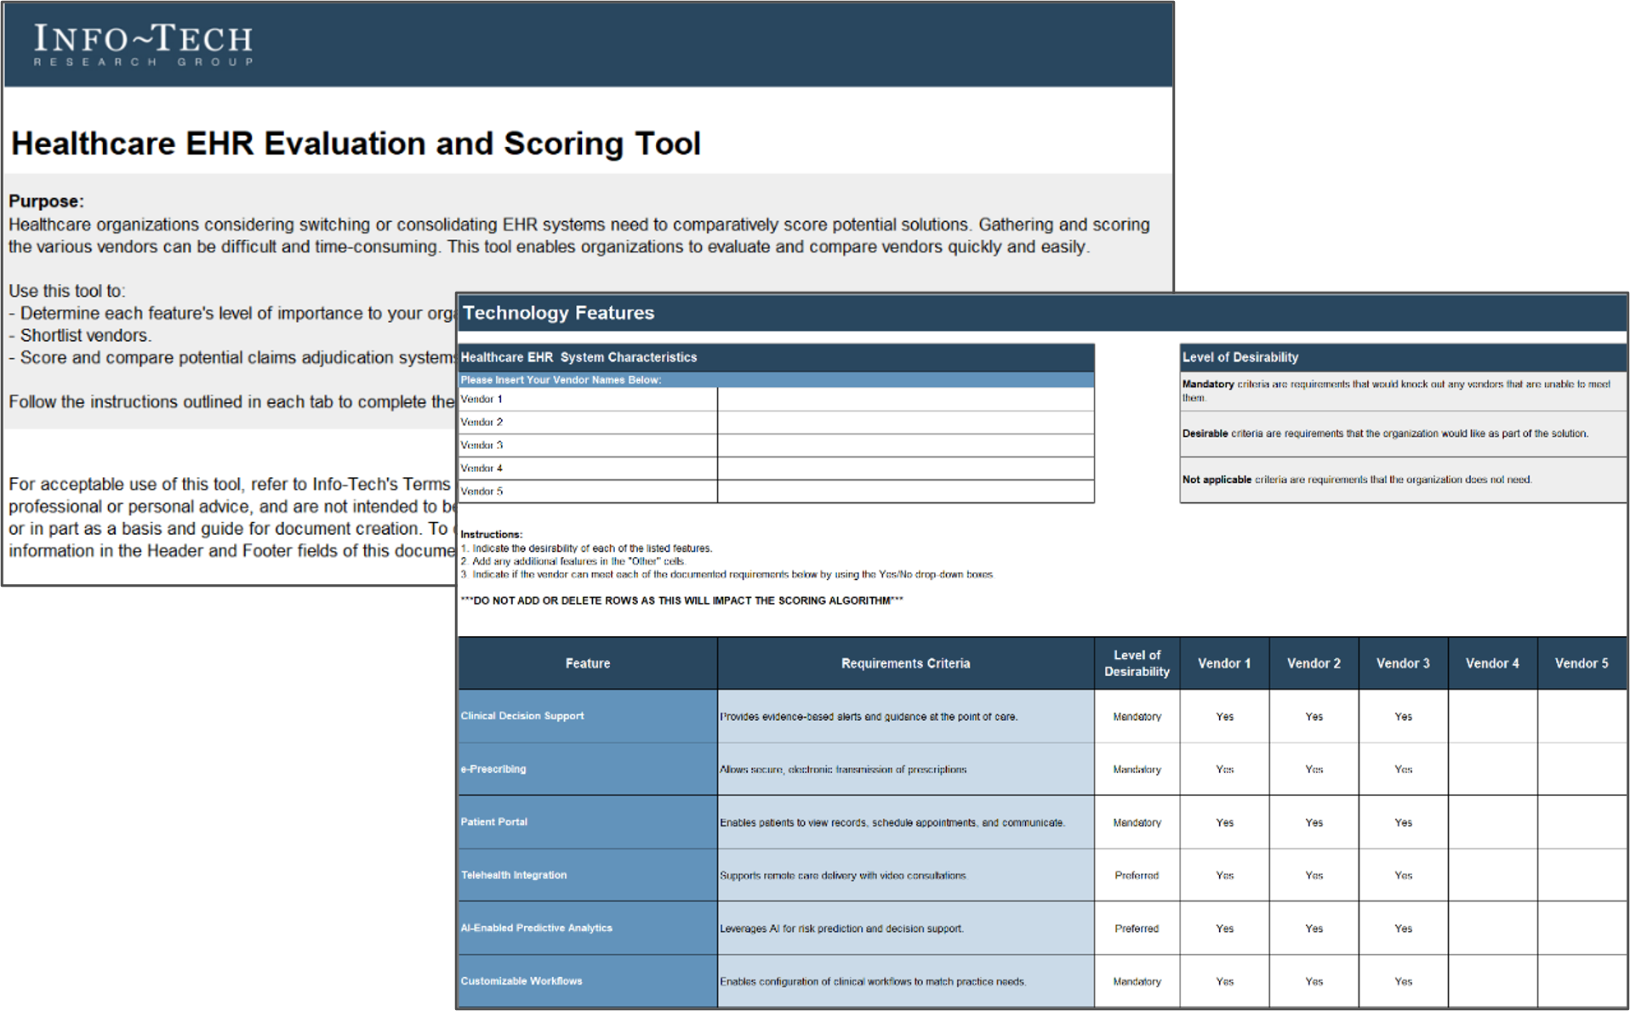The height and width of the screenshot is (1011, 1630).
Task: Click the Info-Tech Research Group logo
Action: (x=143, y=44)
